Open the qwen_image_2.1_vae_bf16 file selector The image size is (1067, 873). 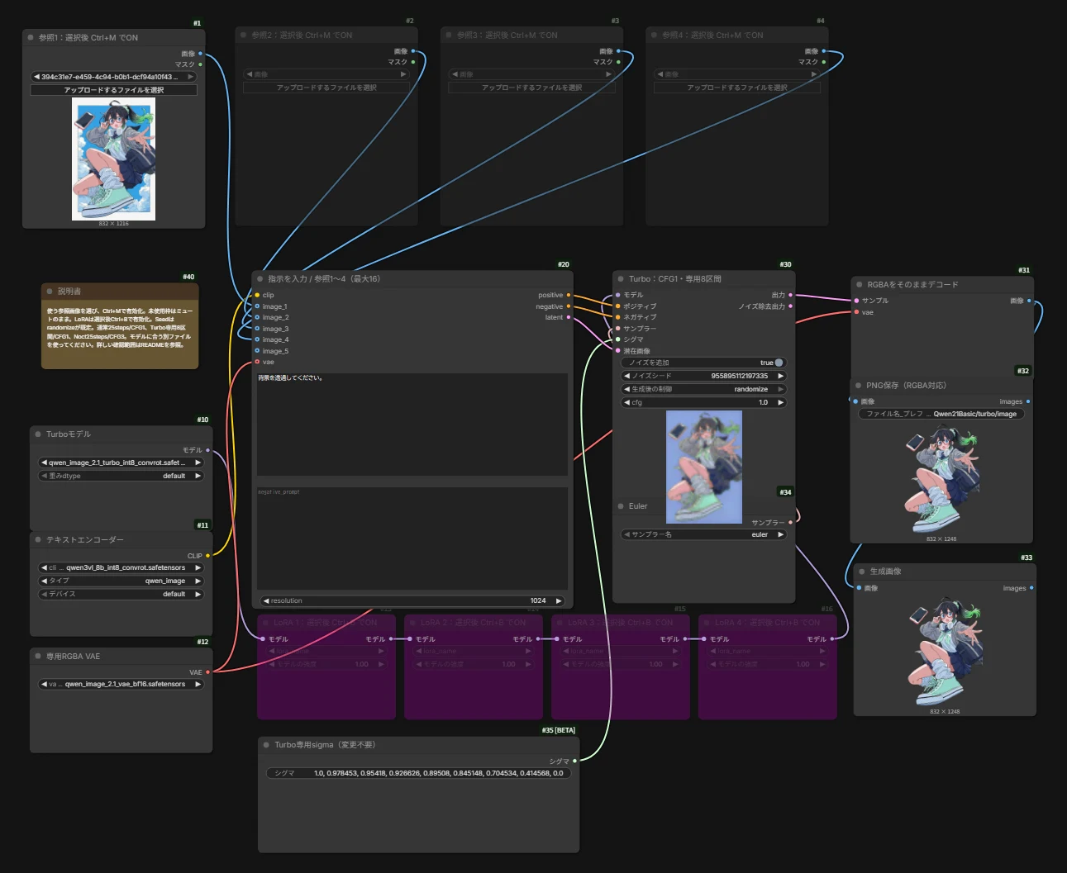pos(121,684)
